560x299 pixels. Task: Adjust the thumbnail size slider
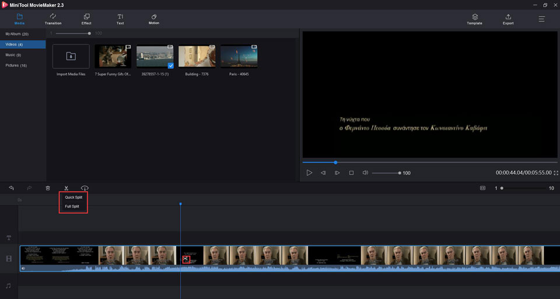pos(73,33)
